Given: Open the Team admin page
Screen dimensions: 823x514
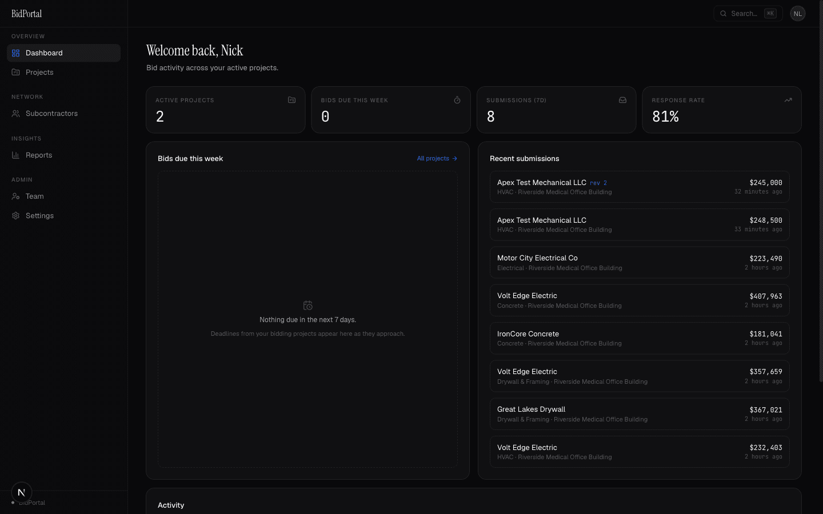Looking at the screenshot, I should (x=63, y=196).
